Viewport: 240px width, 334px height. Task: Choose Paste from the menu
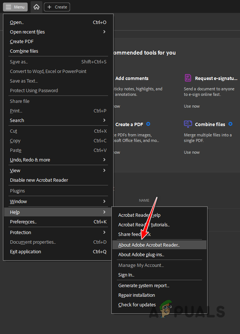[x=58, y=150]
